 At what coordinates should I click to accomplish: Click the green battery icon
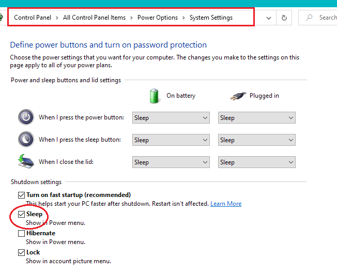[x=154, y=96]
